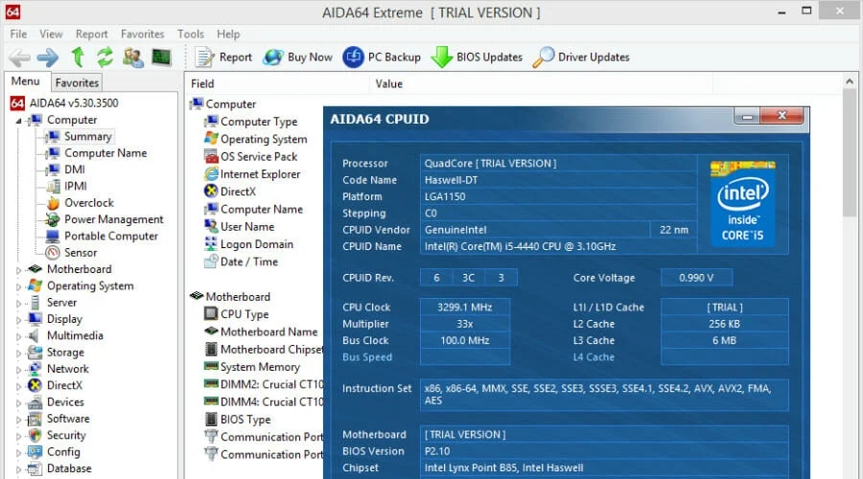The image size is (863, 479).
Task: Open the File menu
Action: 18,34
